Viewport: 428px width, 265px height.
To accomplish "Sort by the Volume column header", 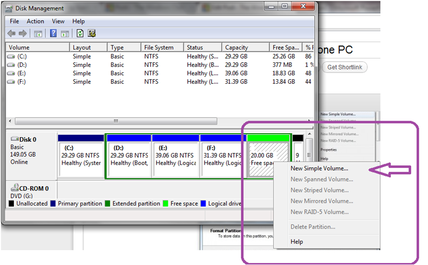I will 38,48.
